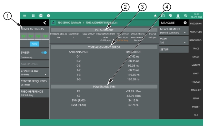Click the save/download icon in top bar
Screen dimensions: 210x128
pyautogui.click(x=163, y=16)
